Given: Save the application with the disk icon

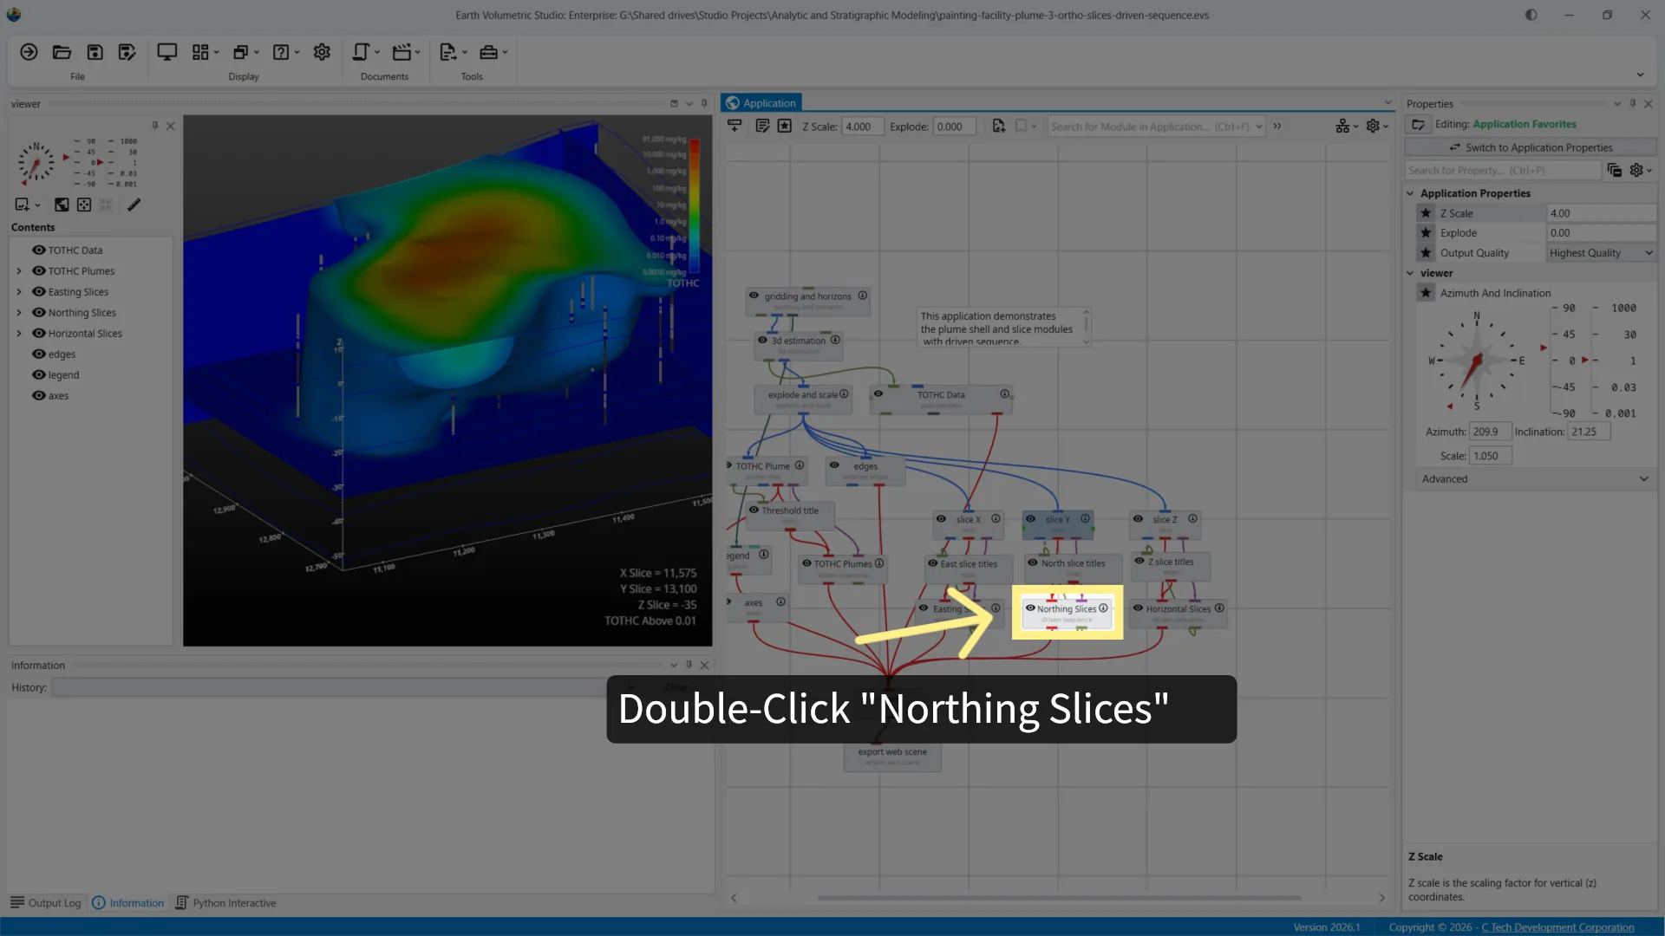Looking at the screenshot, I should [x=95, y=52].
